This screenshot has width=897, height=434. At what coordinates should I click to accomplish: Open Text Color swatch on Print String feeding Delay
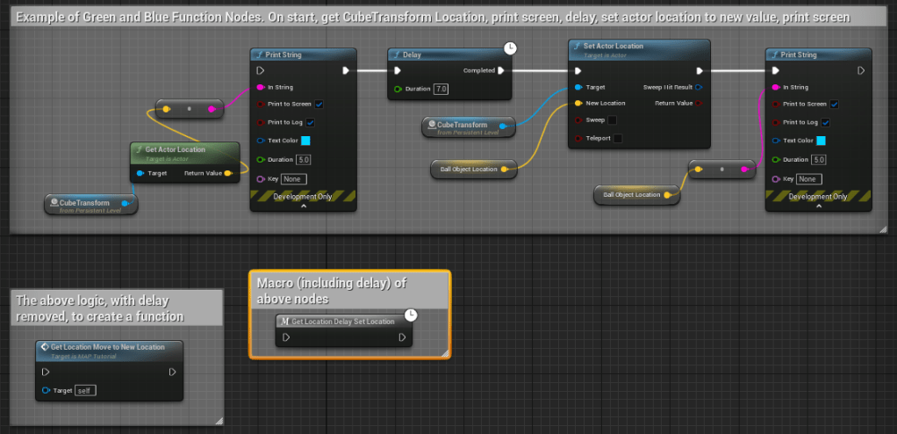click(305, 141)
